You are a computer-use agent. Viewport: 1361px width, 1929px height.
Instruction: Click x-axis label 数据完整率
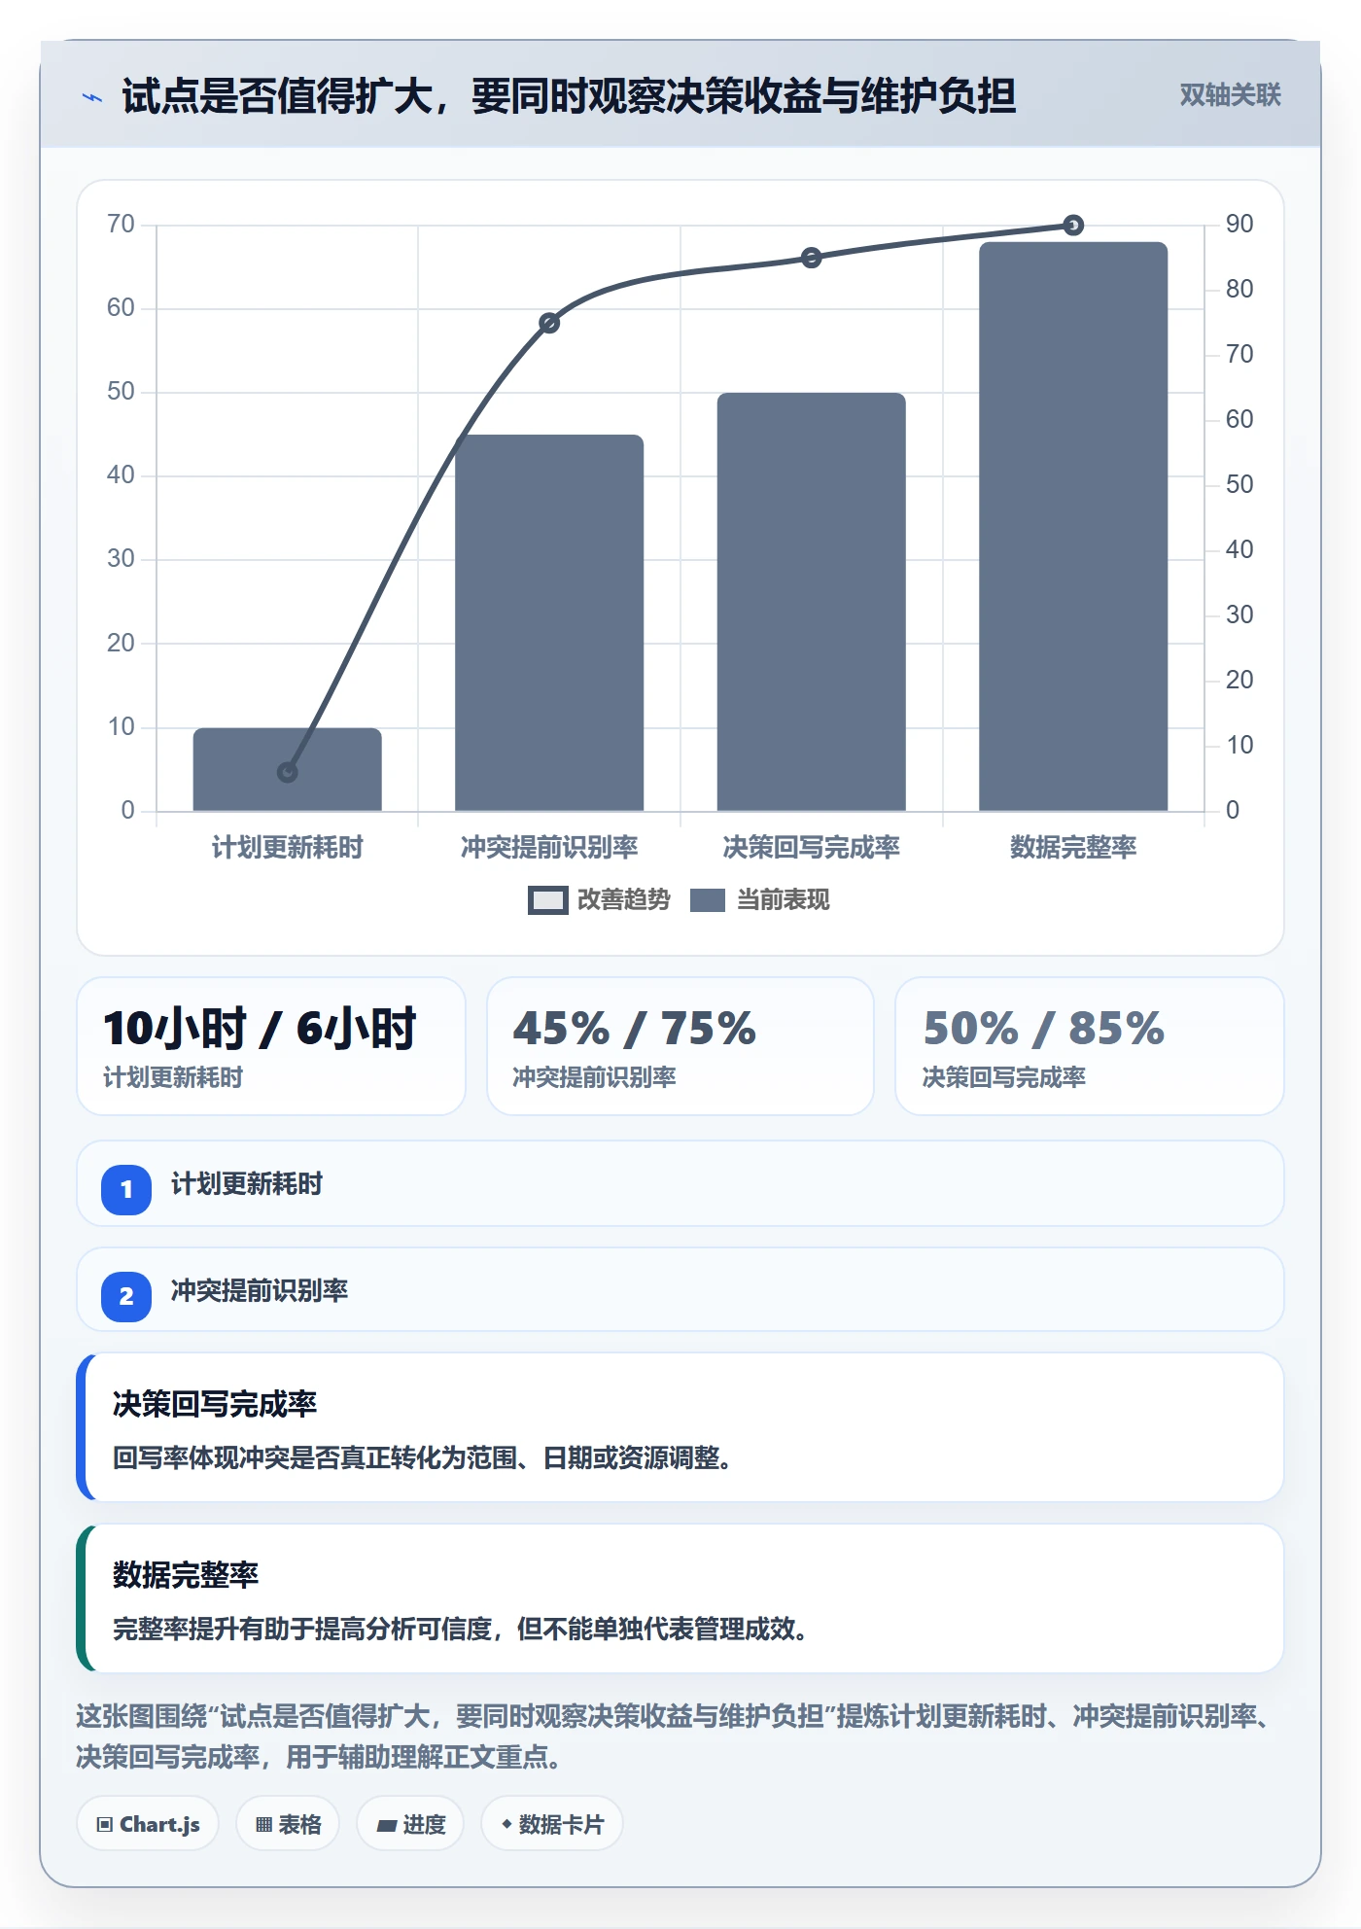pos(1073,848)
